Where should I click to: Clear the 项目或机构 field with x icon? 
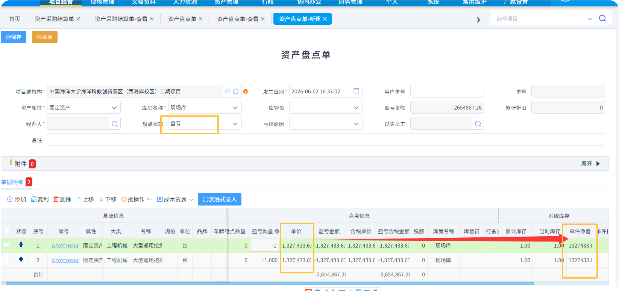pyautogui.click(x=227, y=91)
